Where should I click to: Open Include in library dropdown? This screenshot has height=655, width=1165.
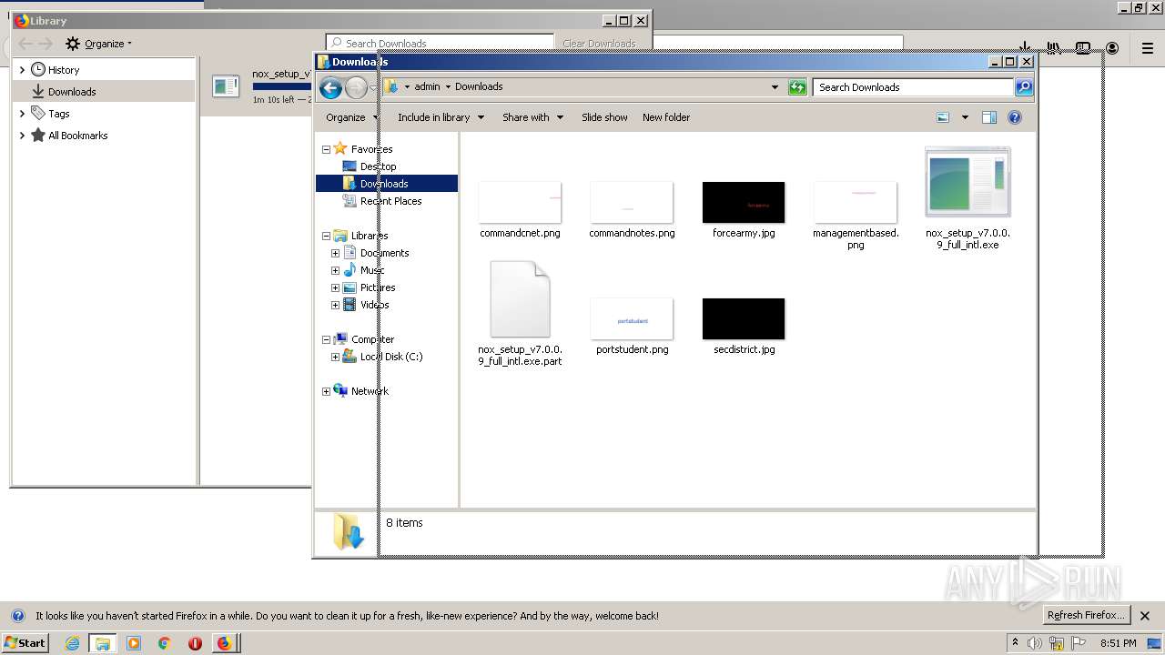pyautogui.click(x=441, y=117)
